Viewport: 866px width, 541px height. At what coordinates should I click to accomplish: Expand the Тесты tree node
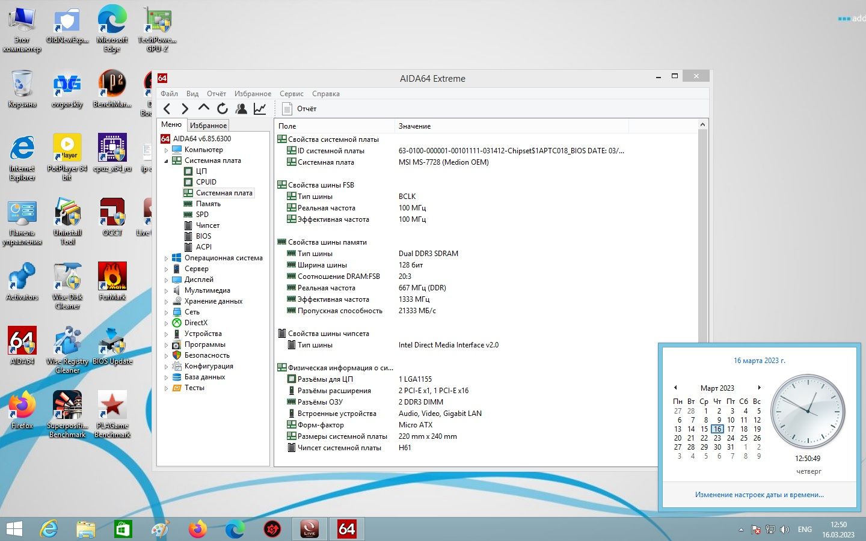[x=167, y=388]
